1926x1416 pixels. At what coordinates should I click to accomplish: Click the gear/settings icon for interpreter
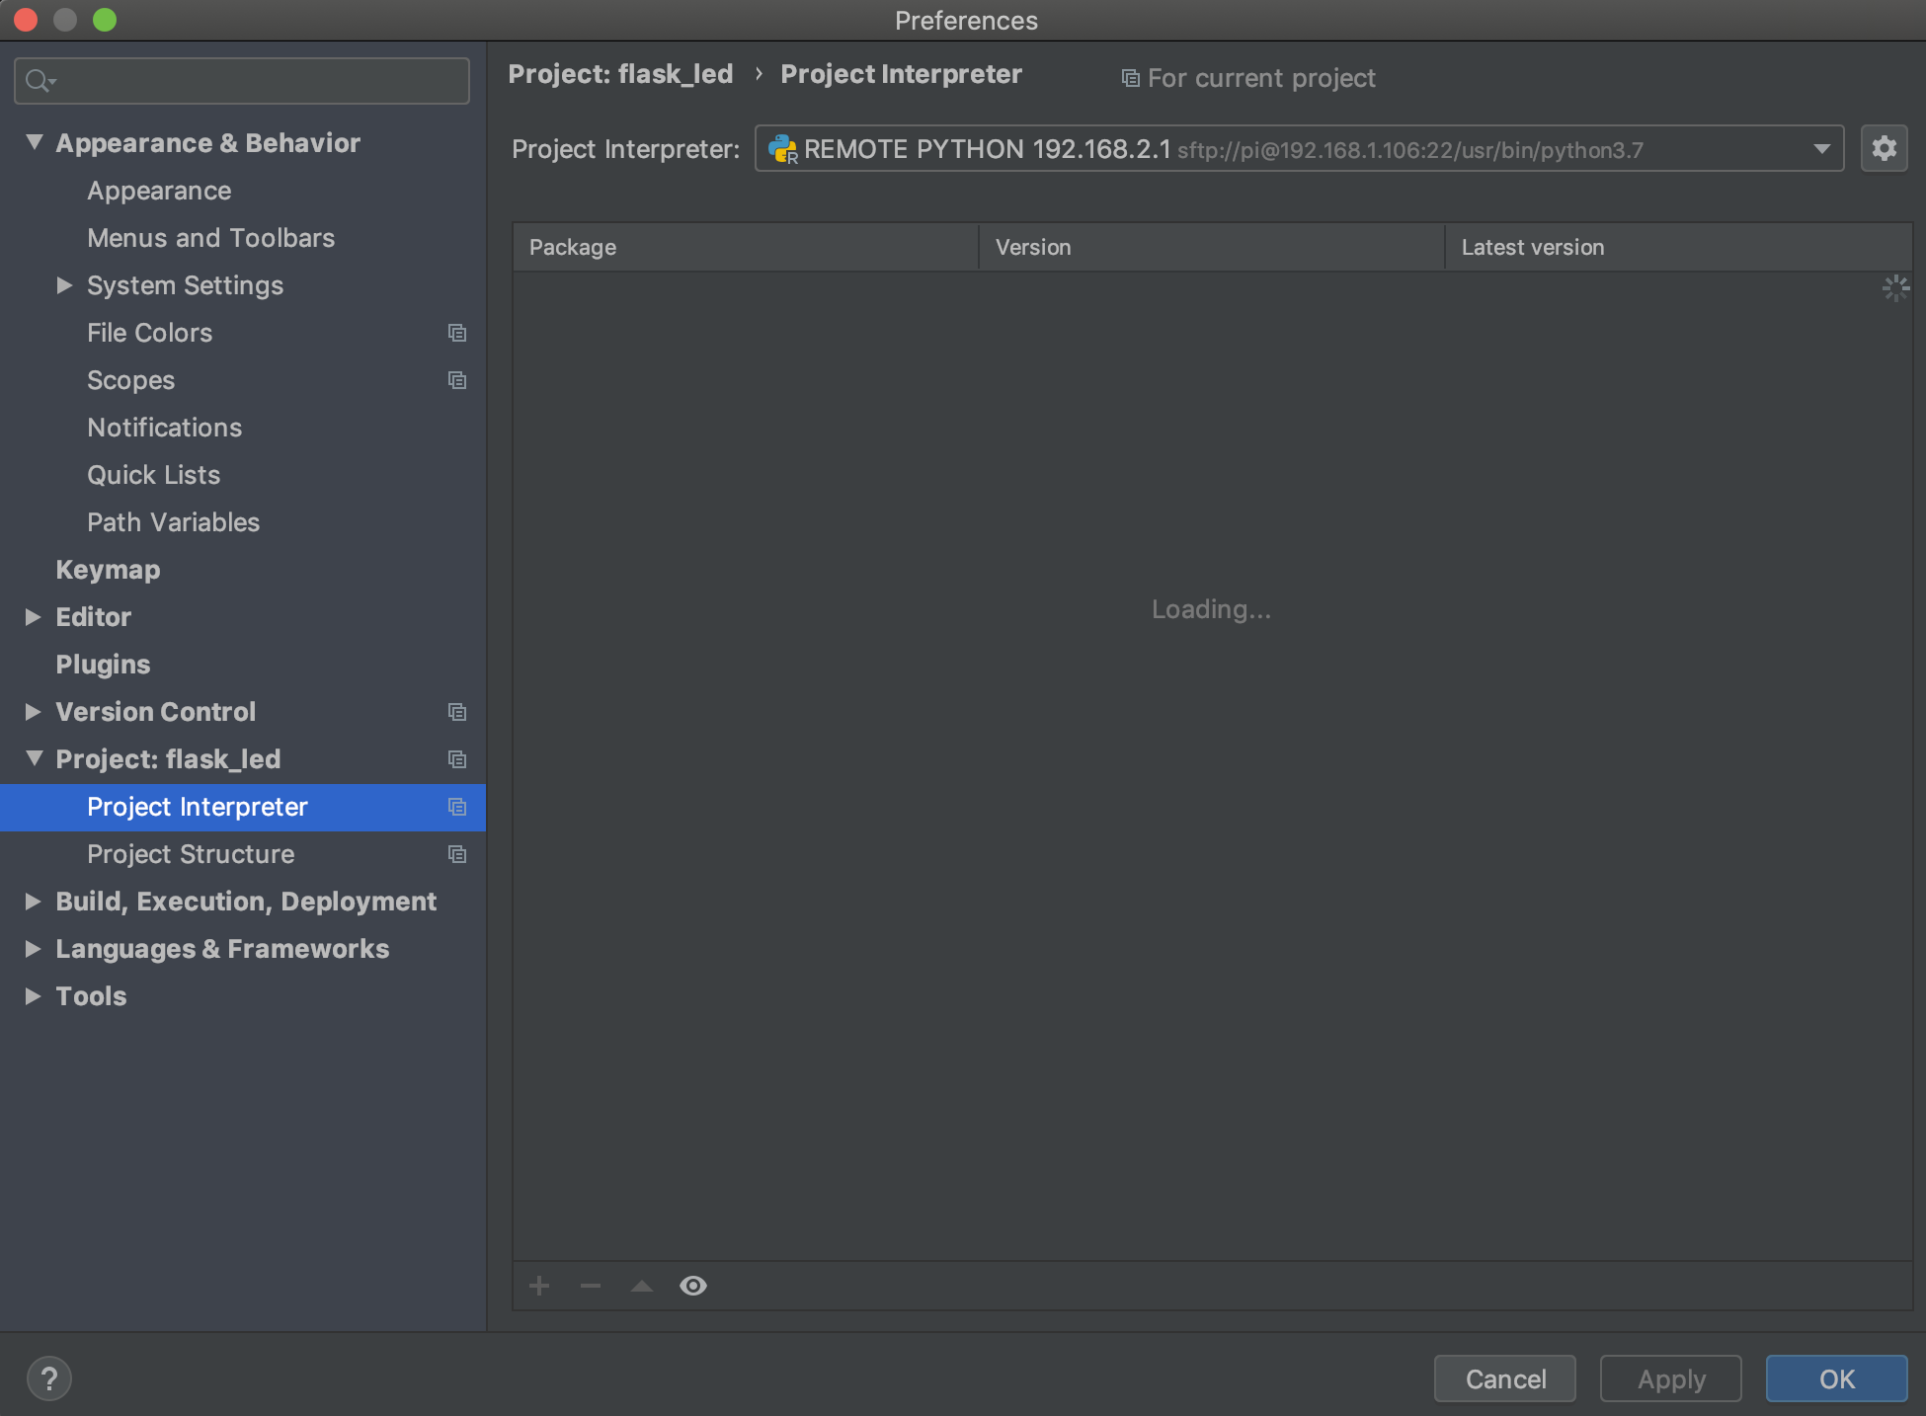[1885, 148]
